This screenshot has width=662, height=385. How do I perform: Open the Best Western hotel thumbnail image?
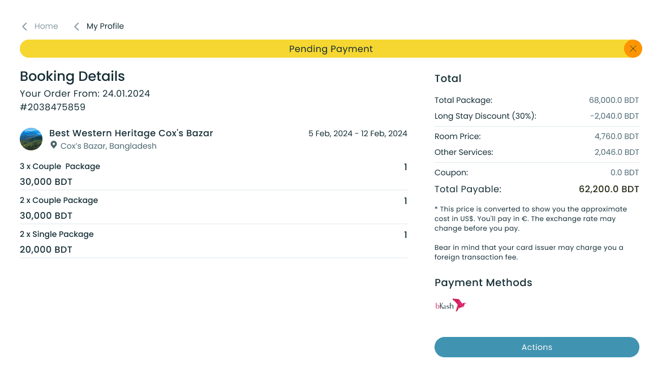pos(31,139)
